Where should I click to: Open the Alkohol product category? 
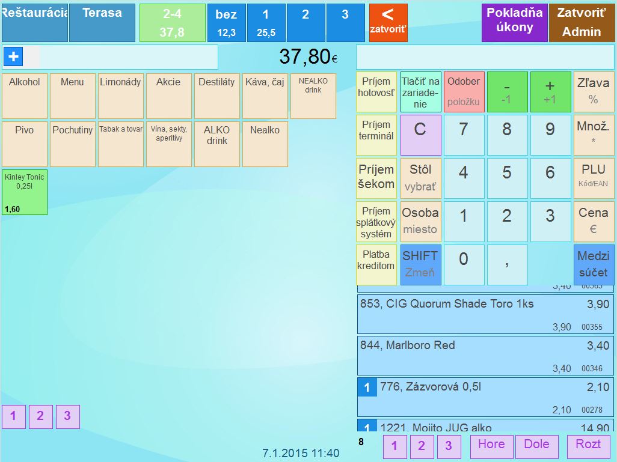coord(25,96)
